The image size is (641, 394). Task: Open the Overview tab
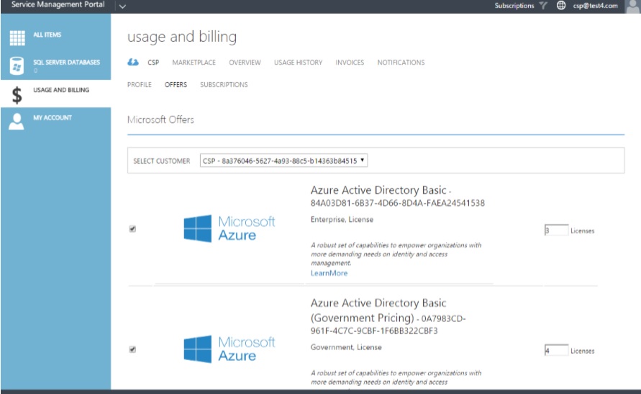tap(245, 63)
